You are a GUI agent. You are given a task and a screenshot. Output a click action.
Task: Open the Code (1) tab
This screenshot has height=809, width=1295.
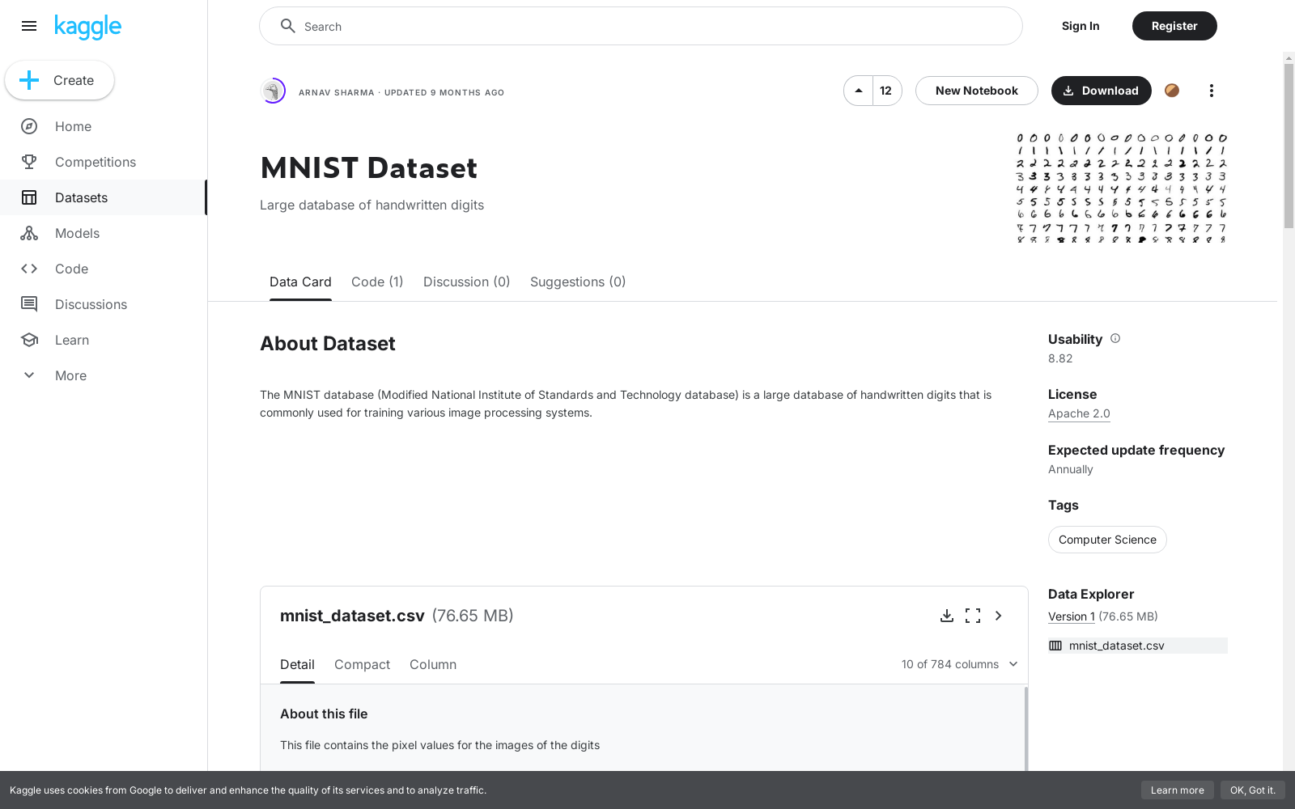(377, 282)
